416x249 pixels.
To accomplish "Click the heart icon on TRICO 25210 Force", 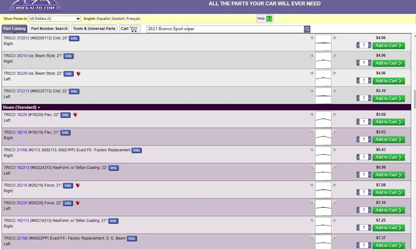I will click(78, 186).
